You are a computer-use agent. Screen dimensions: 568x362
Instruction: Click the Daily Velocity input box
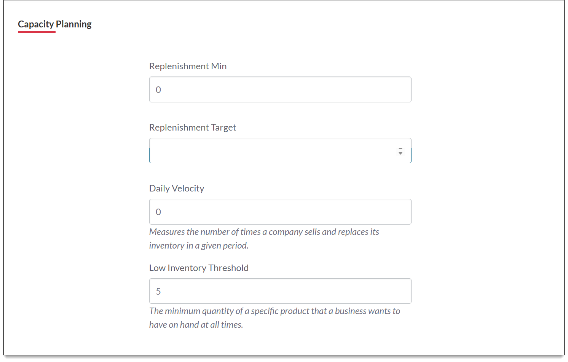point(280,212)
